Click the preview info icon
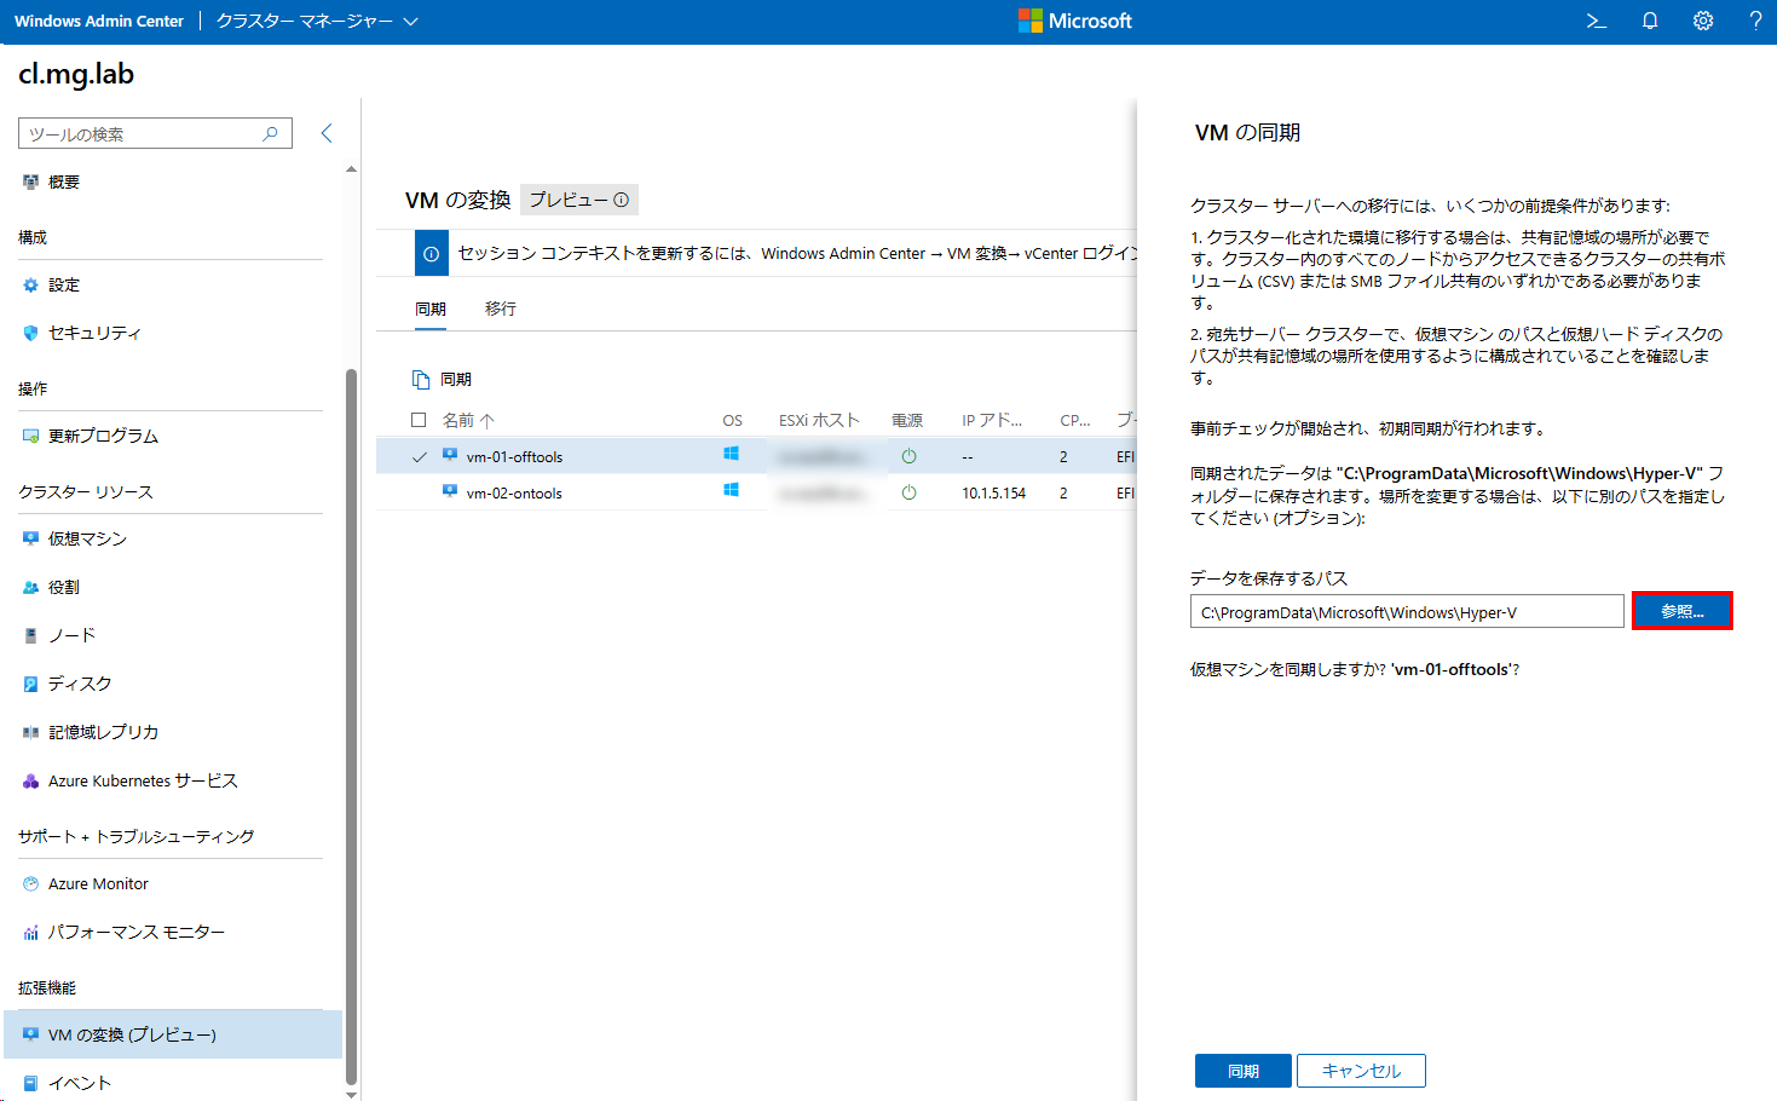The image size is (1777, 1101). tap(621, 200)
